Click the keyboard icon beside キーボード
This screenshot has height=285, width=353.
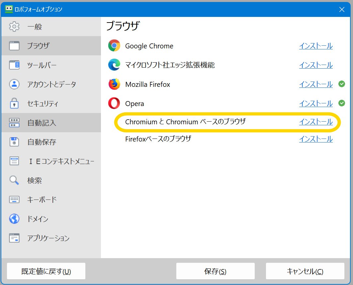tap(14, 199)
